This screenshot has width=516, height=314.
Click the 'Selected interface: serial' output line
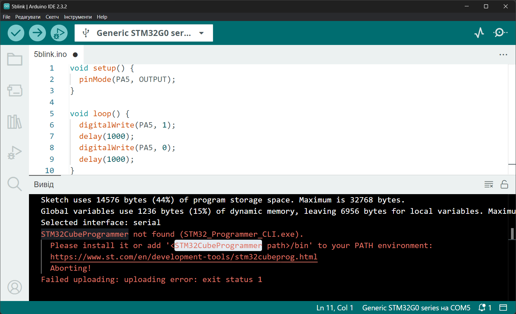[101, 222]
